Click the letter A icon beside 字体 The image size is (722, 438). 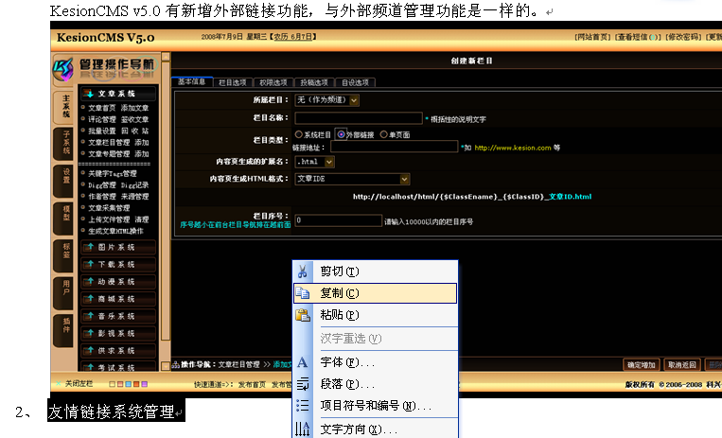tap(303, 362)
